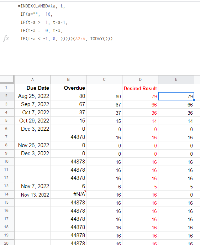
Task: Click Overdue value 67 in column B
Action: (x=68, y=104)
